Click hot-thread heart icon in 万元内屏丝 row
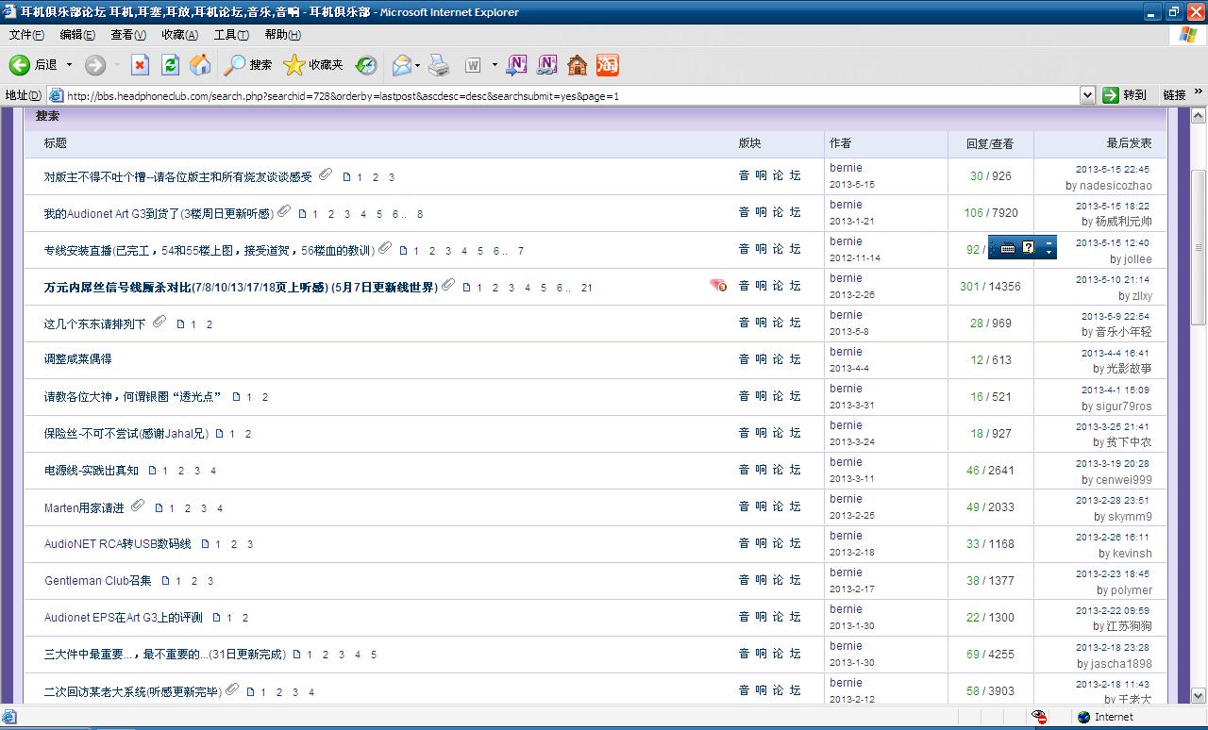 (718, 285)
